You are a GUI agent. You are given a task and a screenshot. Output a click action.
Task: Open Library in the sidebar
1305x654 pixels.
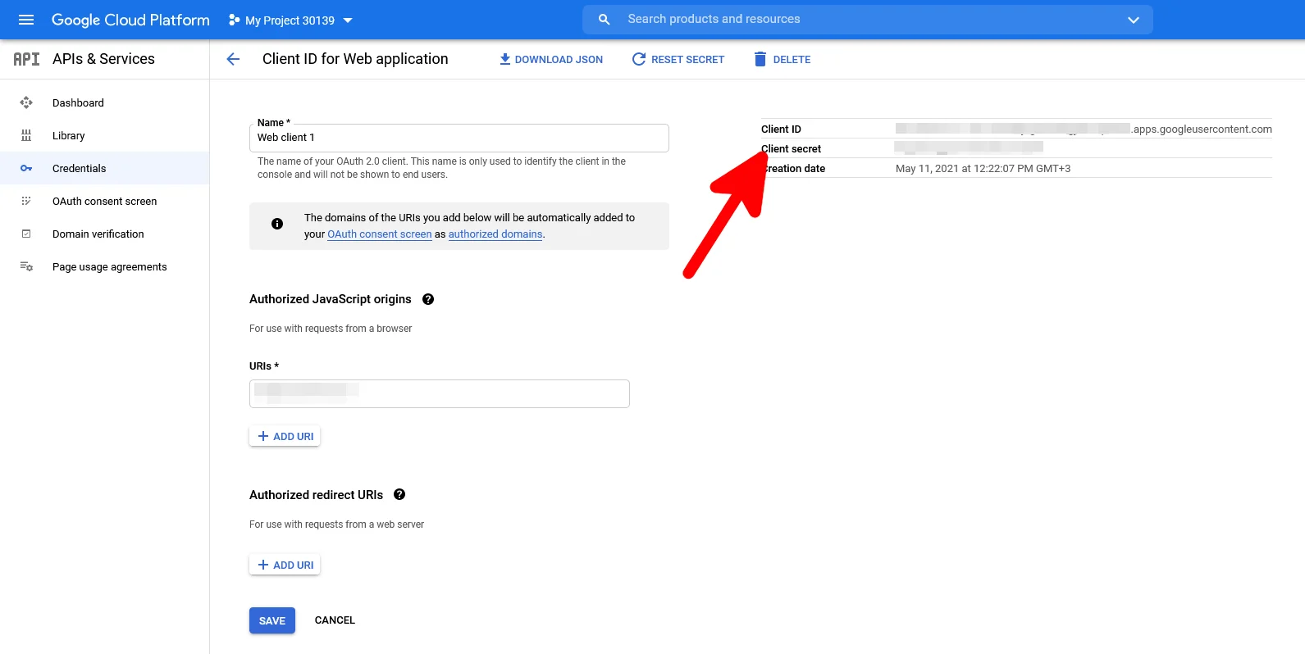pos(105,135)
